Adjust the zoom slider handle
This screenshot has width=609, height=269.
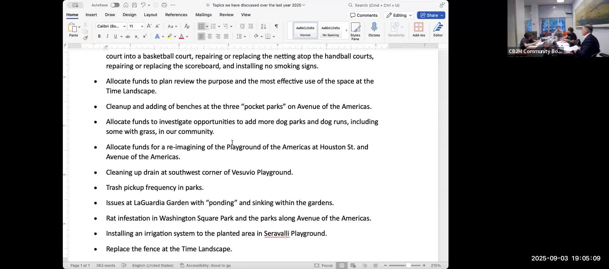409,266
